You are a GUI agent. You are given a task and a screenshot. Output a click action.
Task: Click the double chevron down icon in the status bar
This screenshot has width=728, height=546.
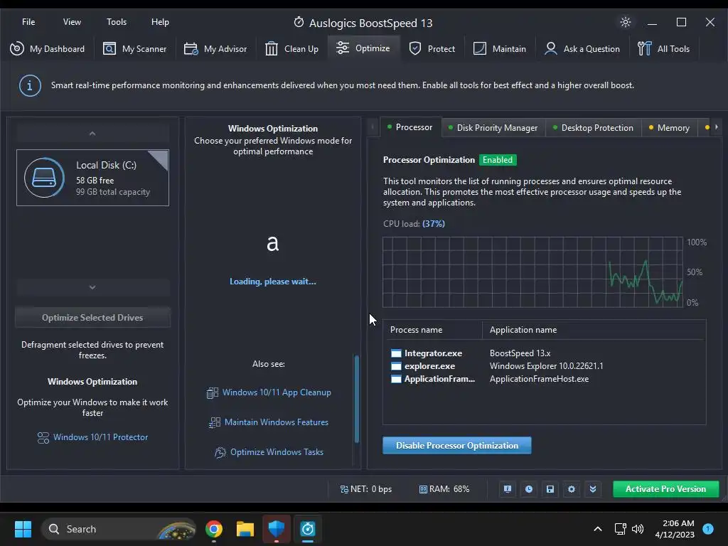[593, 489]
